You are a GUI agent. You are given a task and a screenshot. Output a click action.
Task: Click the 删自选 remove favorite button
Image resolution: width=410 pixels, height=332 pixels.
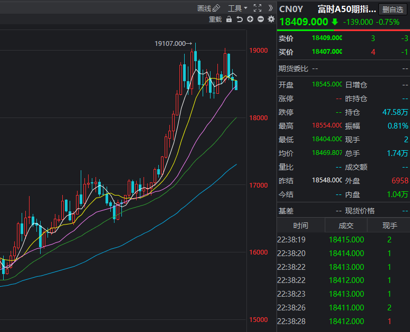(x=393, y=9)
